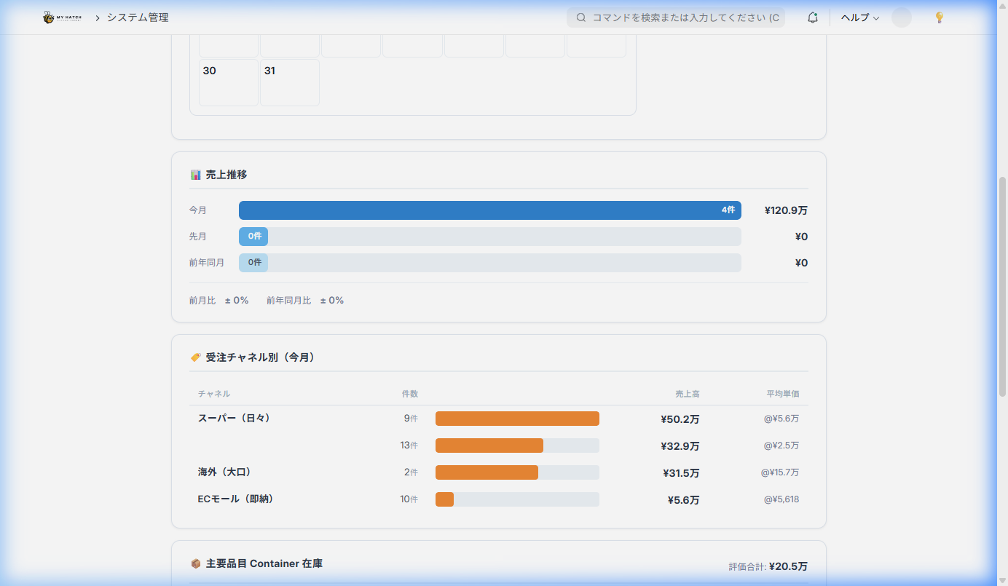Click the MY HATCH logo
The image size is (1008, 586).
click(61, 17)
